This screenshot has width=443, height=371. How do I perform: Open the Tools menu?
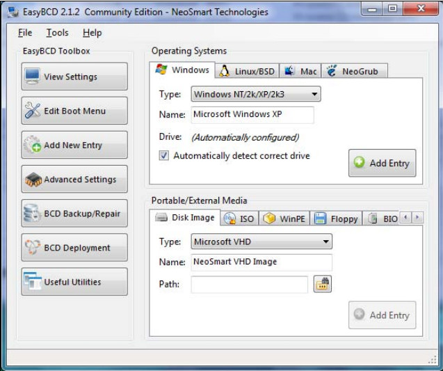coord(57,33)
